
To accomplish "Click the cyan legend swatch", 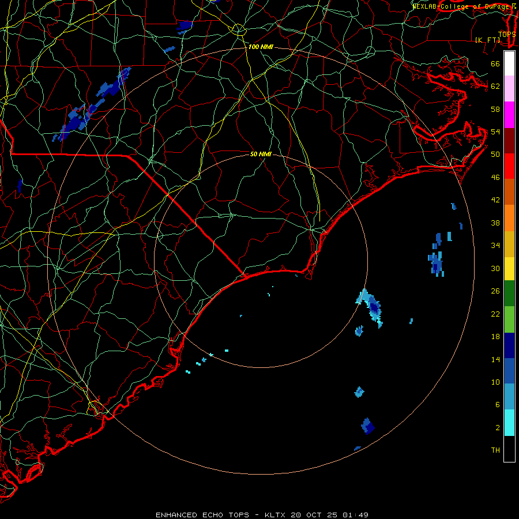I will click(x=509, y=423).
